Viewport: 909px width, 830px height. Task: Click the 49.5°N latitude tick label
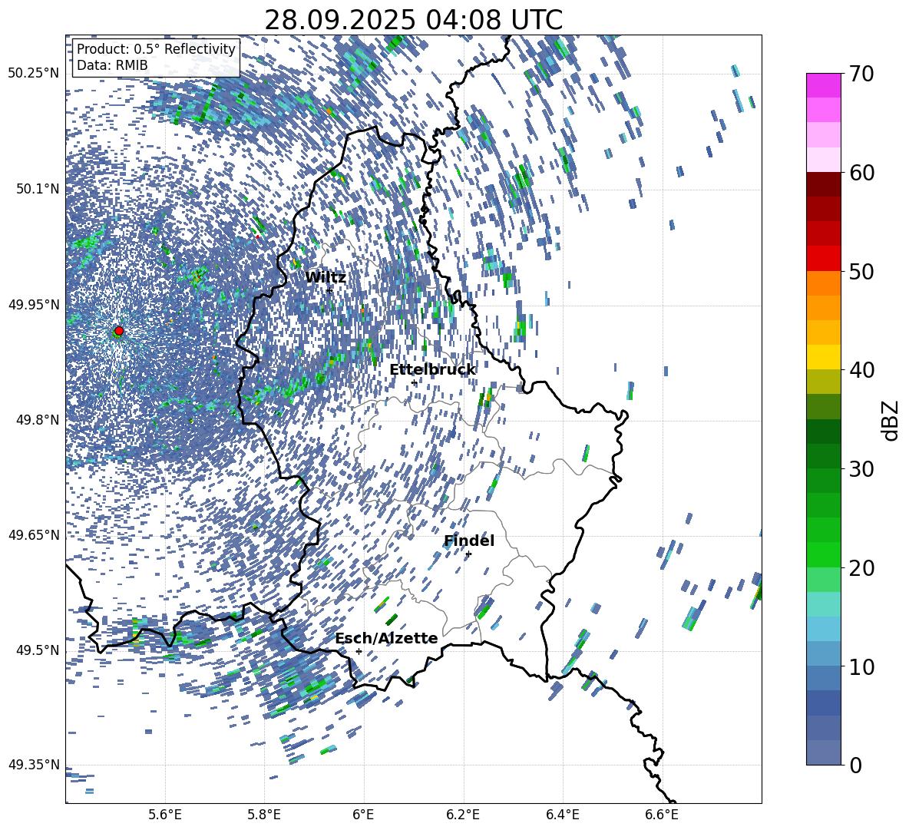point(37,650)
